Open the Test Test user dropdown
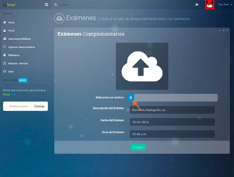Viewport: 234px width, 177px height. pos(225,5)
